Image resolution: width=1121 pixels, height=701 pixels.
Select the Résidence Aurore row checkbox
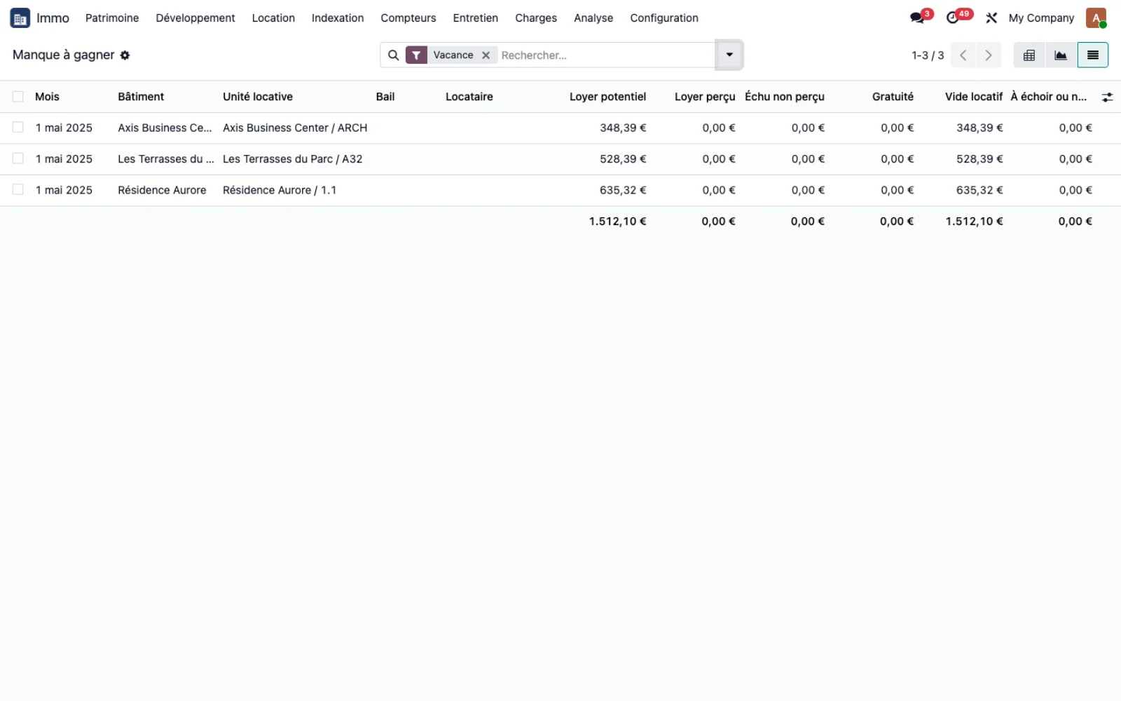tap(18, 190)
